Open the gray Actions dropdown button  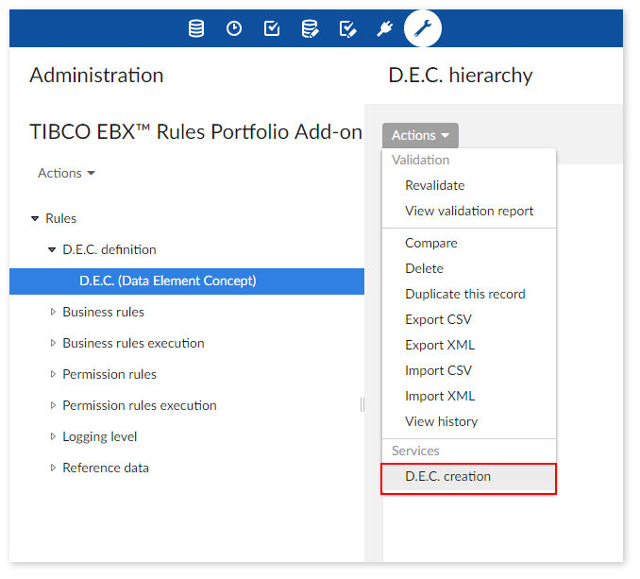tap(420, 135)
